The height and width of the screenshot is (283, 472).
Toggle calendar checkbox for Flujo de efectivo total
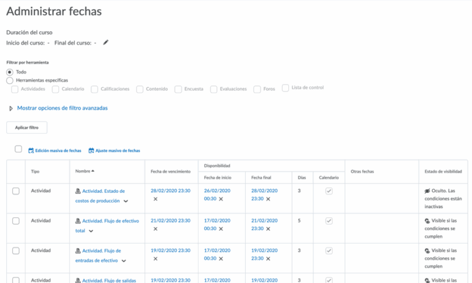pyautogui.click(x=329, y=221)
